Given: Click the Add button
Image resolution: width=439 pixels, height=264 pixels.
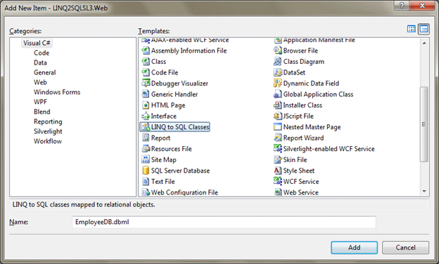Looking at the screenshot, I should pos(354,248).
